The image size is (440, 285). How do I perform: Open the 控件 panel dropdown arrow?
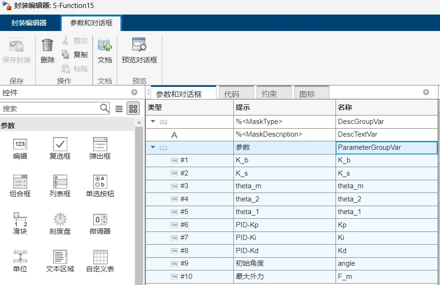tap(134, 92)
